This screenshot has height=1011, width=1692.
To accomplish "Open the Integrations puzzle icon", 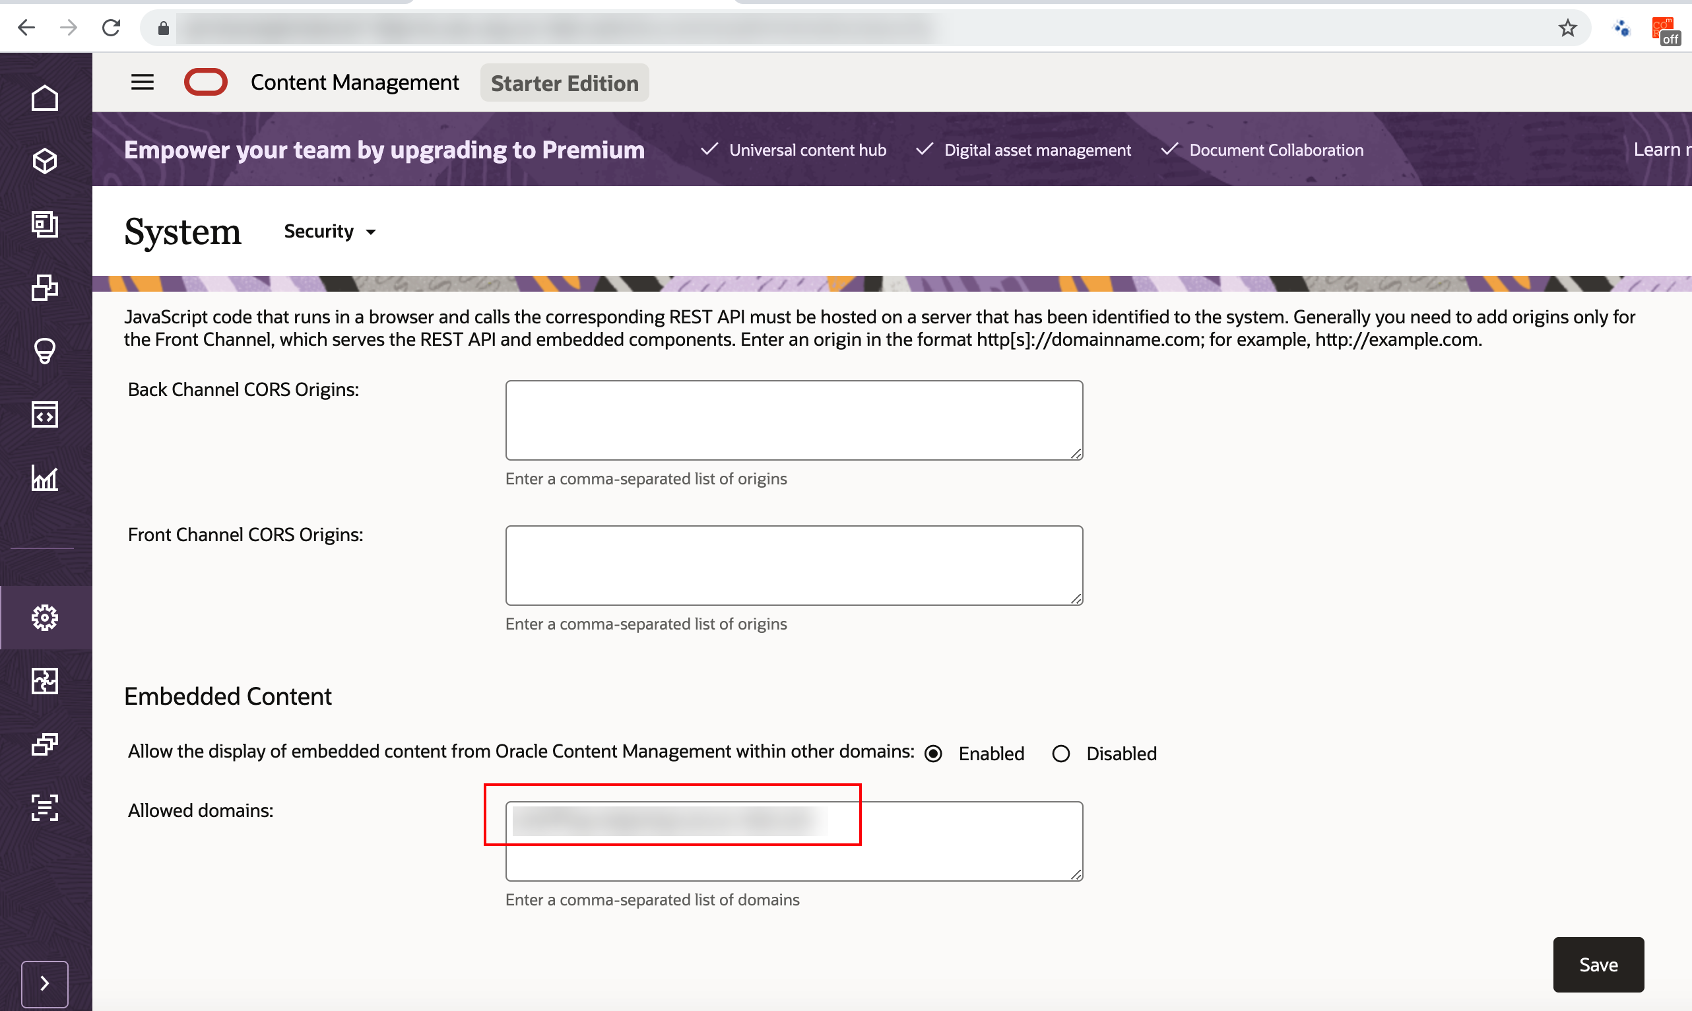I will click(45, 680).
